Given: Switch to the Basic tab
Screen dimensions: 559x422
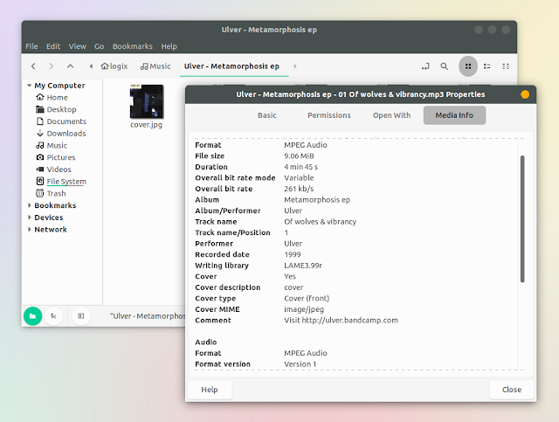Looking at the screenshot, I should [267, 115].
